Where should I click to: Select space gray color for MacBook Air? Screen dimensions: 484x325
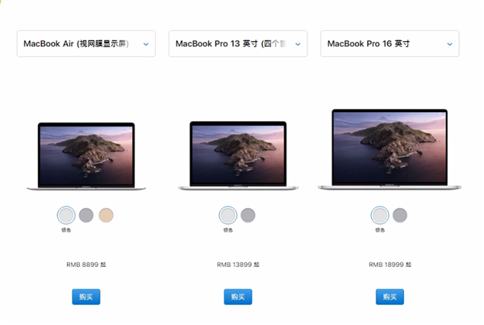[86, 215]
